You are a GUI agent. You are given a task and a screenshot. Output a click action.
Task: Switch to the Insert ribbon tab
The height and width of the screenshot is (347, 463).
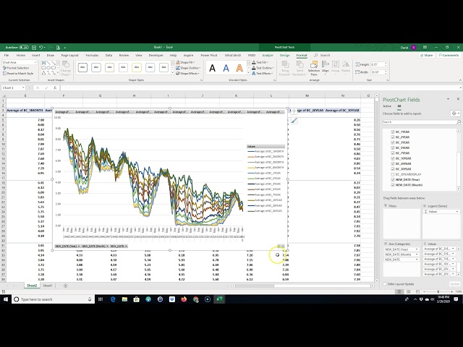(35, 55)
